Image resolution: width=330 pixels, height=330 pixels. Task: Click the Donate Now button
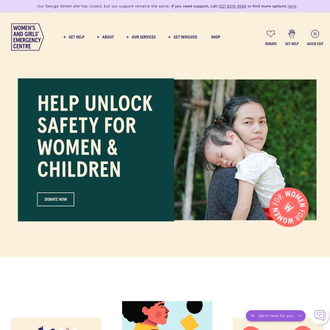tap(56, 199)
